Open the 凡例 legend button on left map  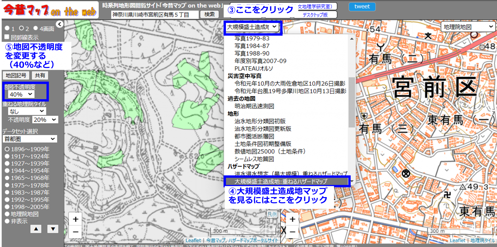click(x=272, y=214)
